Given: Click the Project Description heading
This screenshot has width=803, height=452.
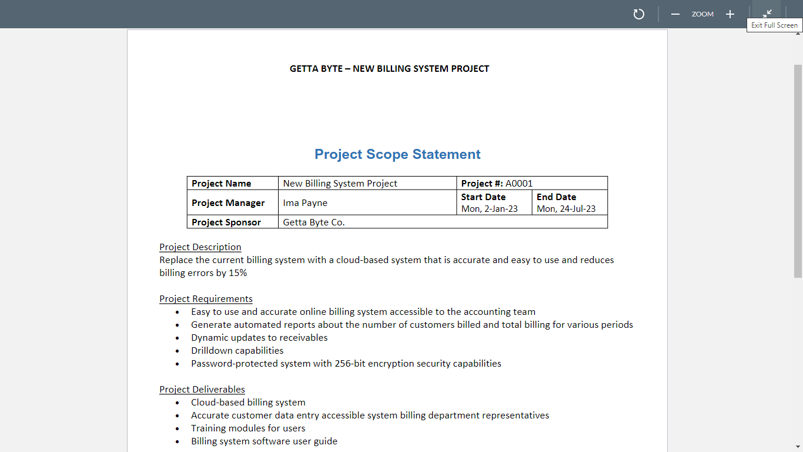Looking at the screenshot, I should (x=200, y=247).
